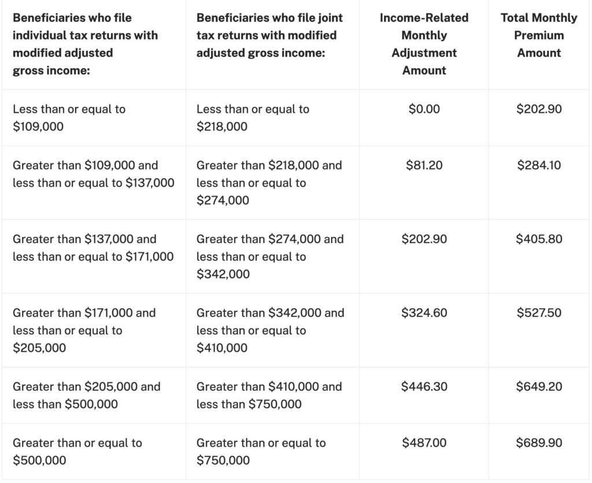This screenshot has height=483, width=592.
Task: Select the $0.00 adjustment amount cell
Action: tap(424, 109)
